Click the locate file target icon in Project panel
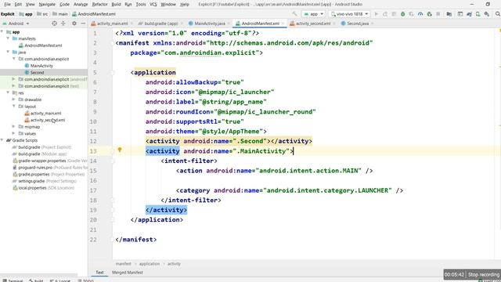501x282 pixels. 54,23
